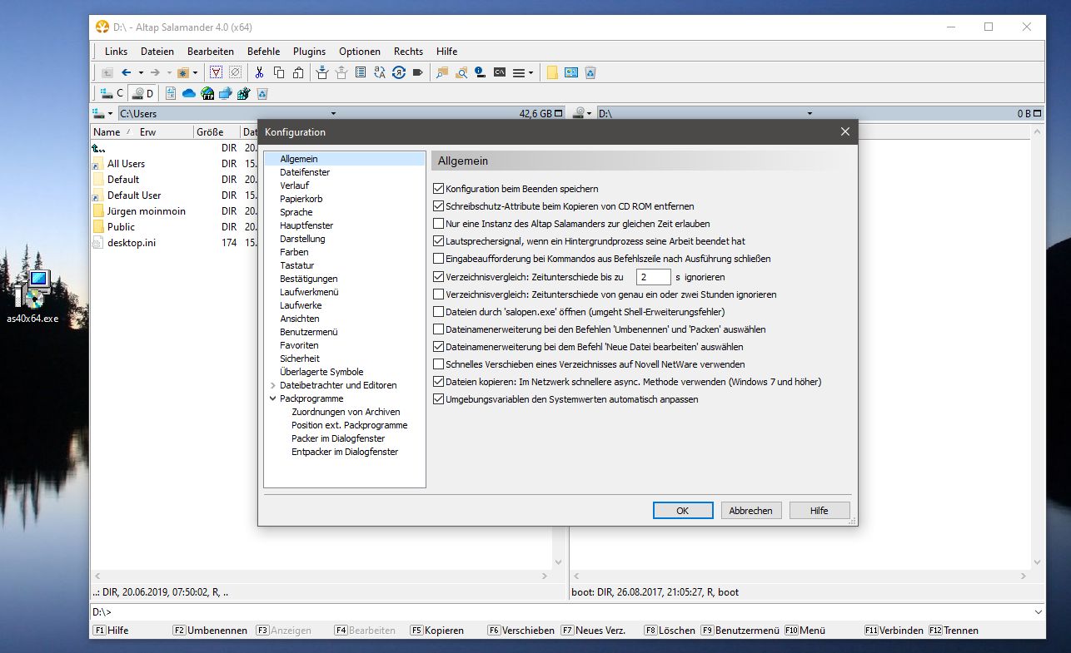This screenshot has height=653, width=1071.
Task: Click the copy to clipboard icon
Action: (x=279, y=72)
